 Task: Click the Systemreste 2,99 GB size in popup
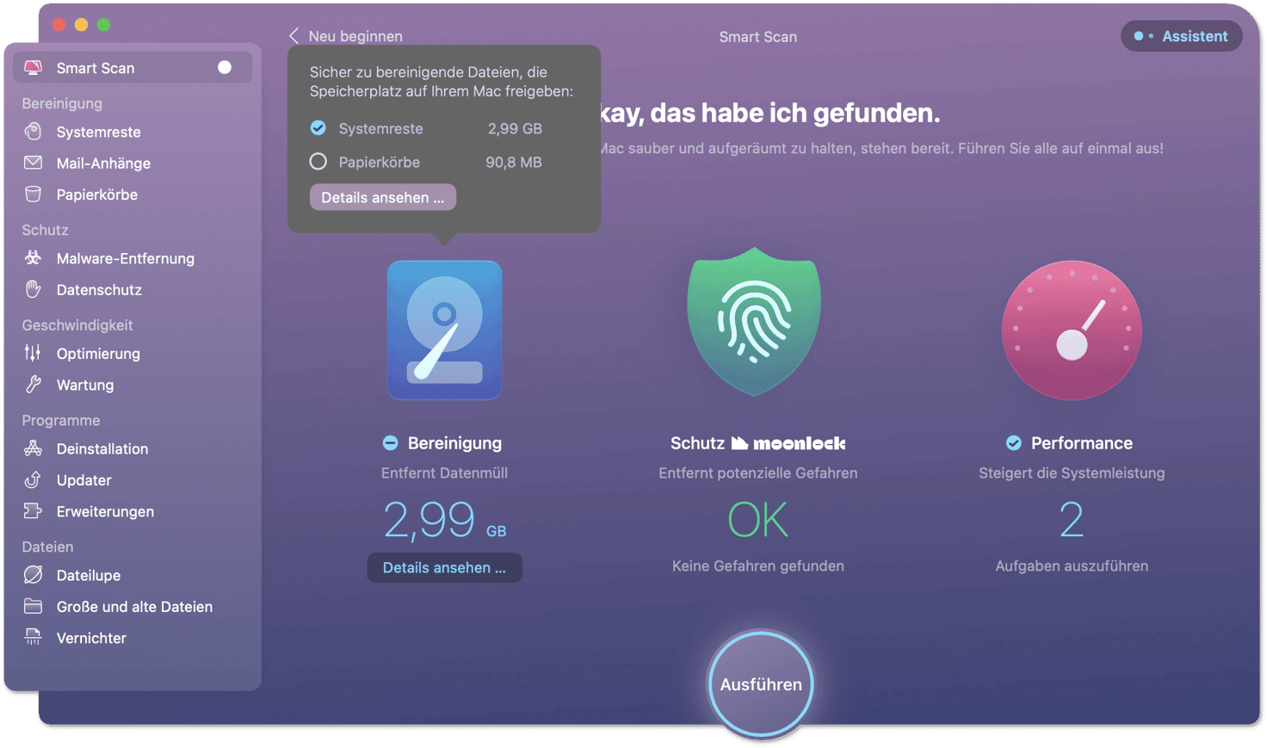[x=515, y=128]
